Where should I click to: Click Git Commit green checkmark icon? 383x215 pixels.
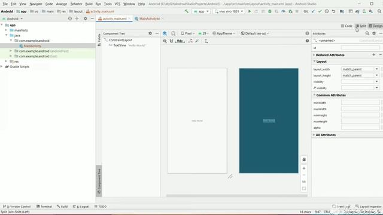point(320,11)
